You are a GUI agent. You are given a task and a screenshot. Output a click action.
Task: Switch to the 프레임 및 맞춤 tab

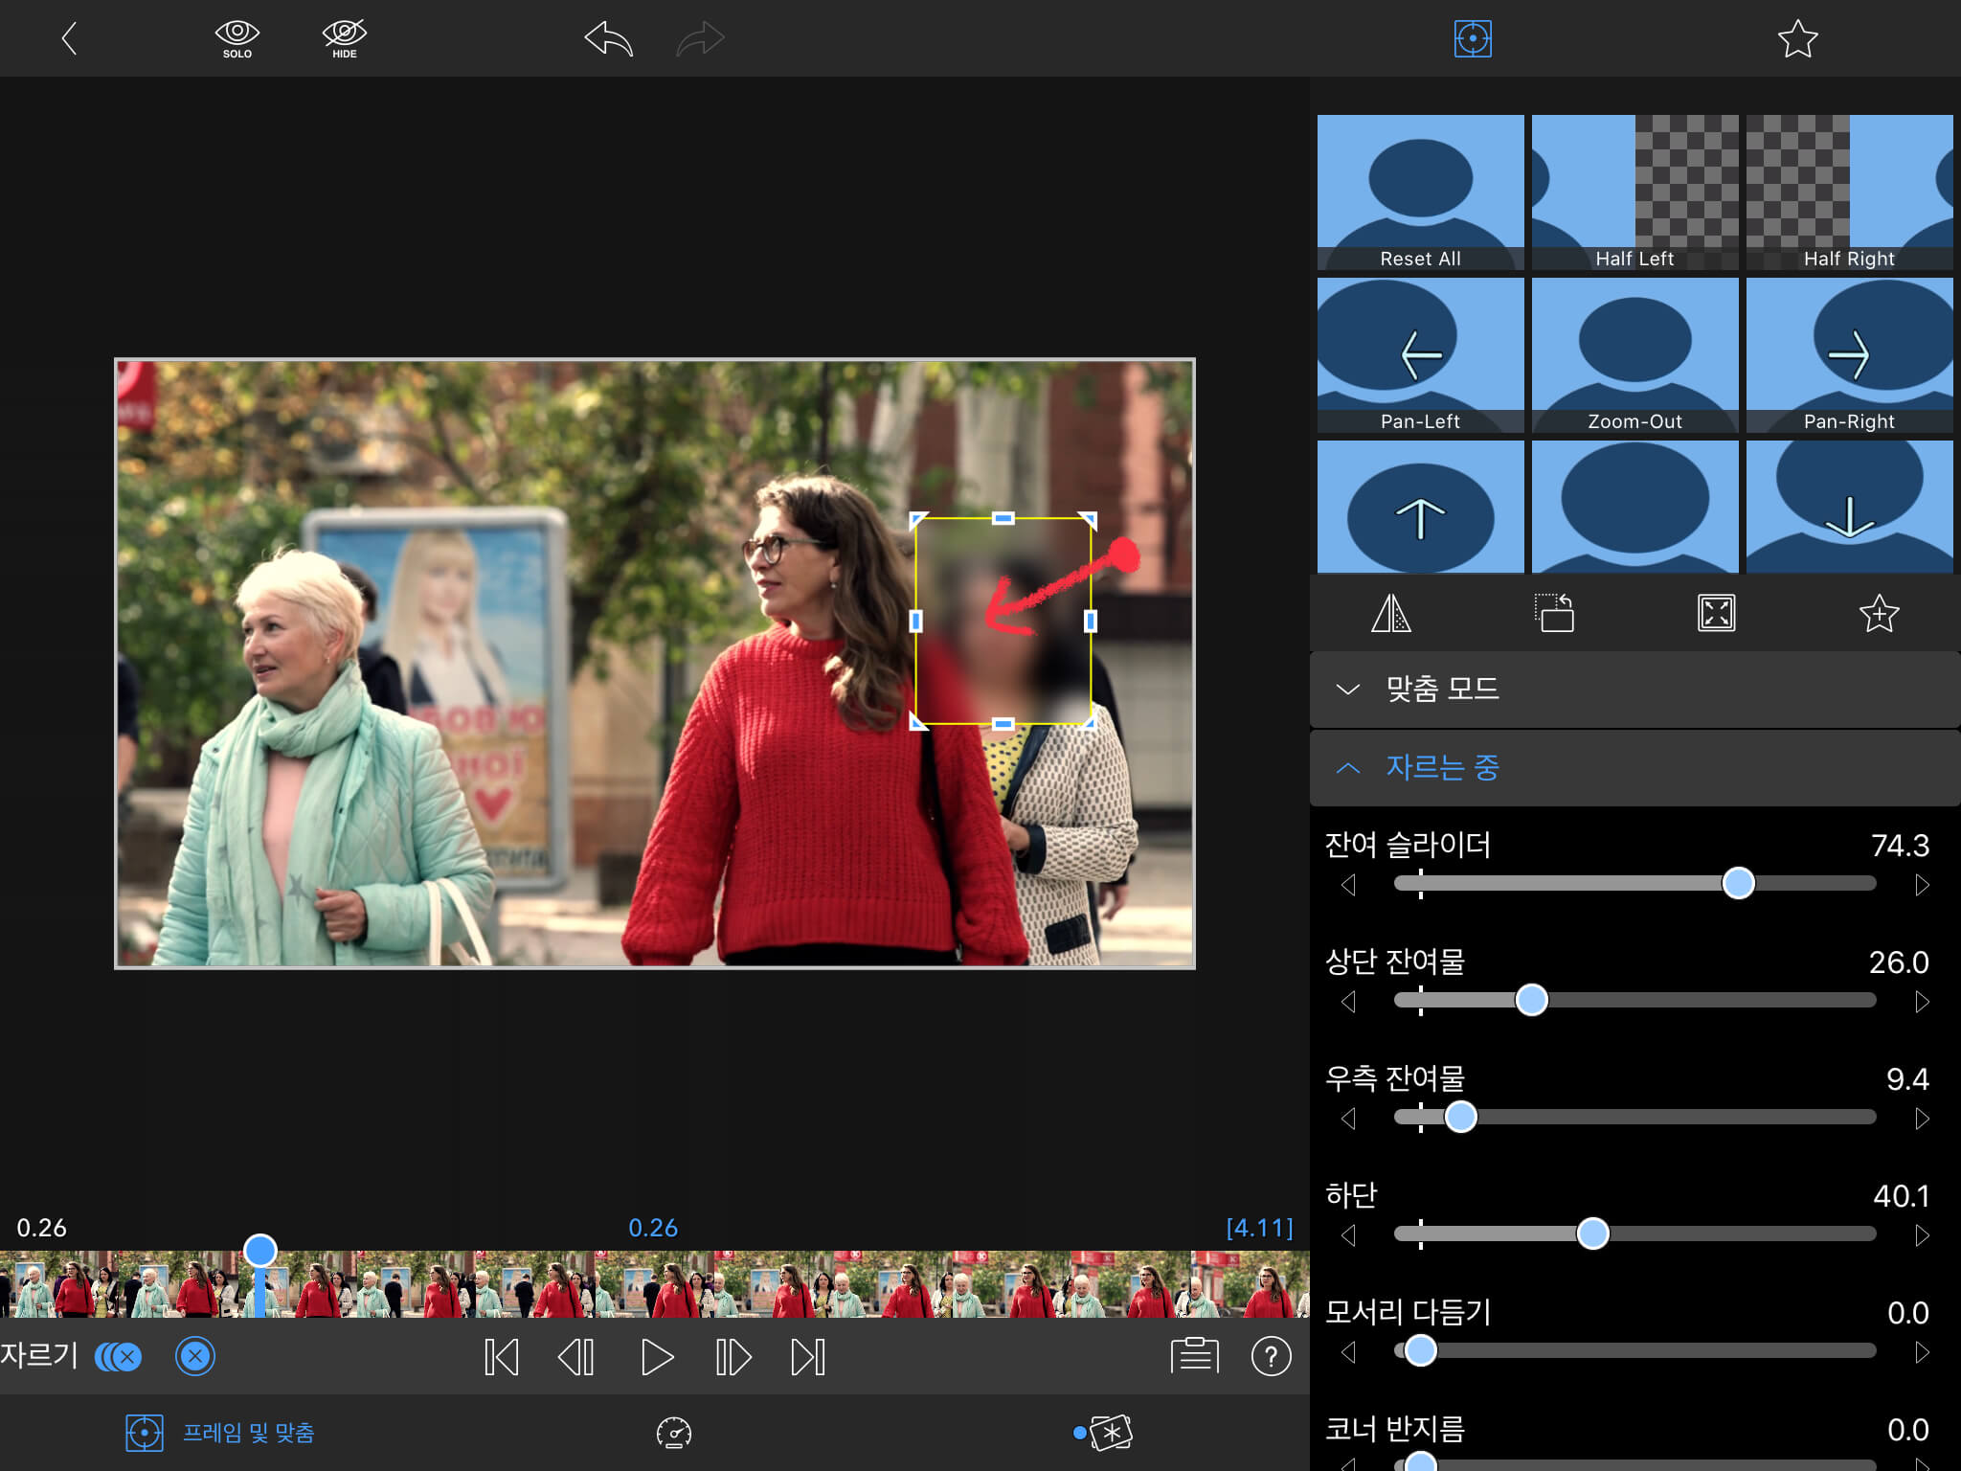(220, 1433)
